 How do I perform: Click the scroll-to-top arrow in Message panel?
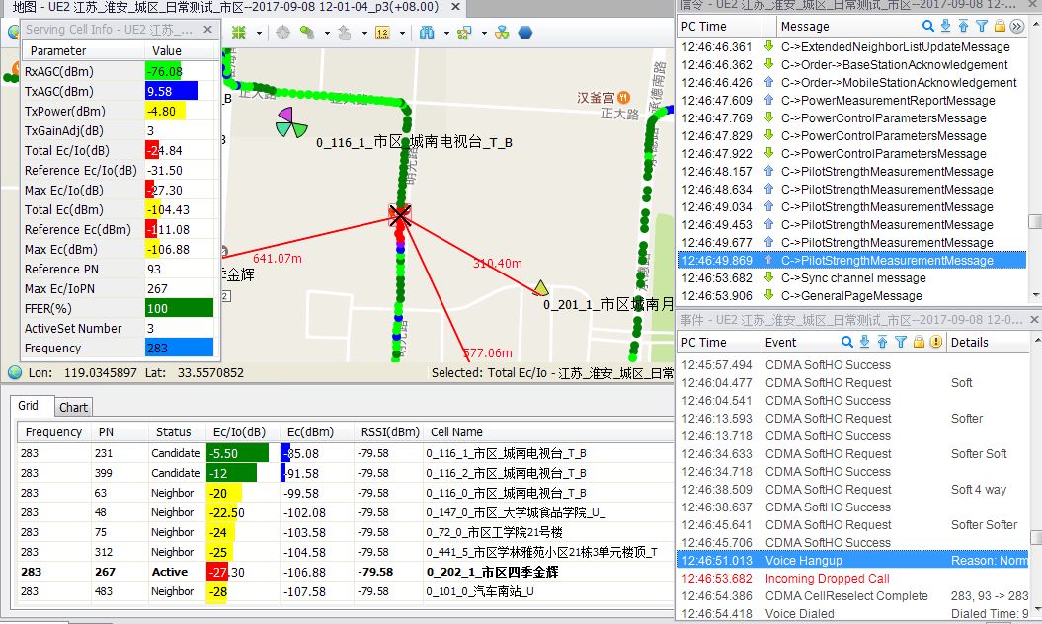pyautogui.click(x=964, y=26)
